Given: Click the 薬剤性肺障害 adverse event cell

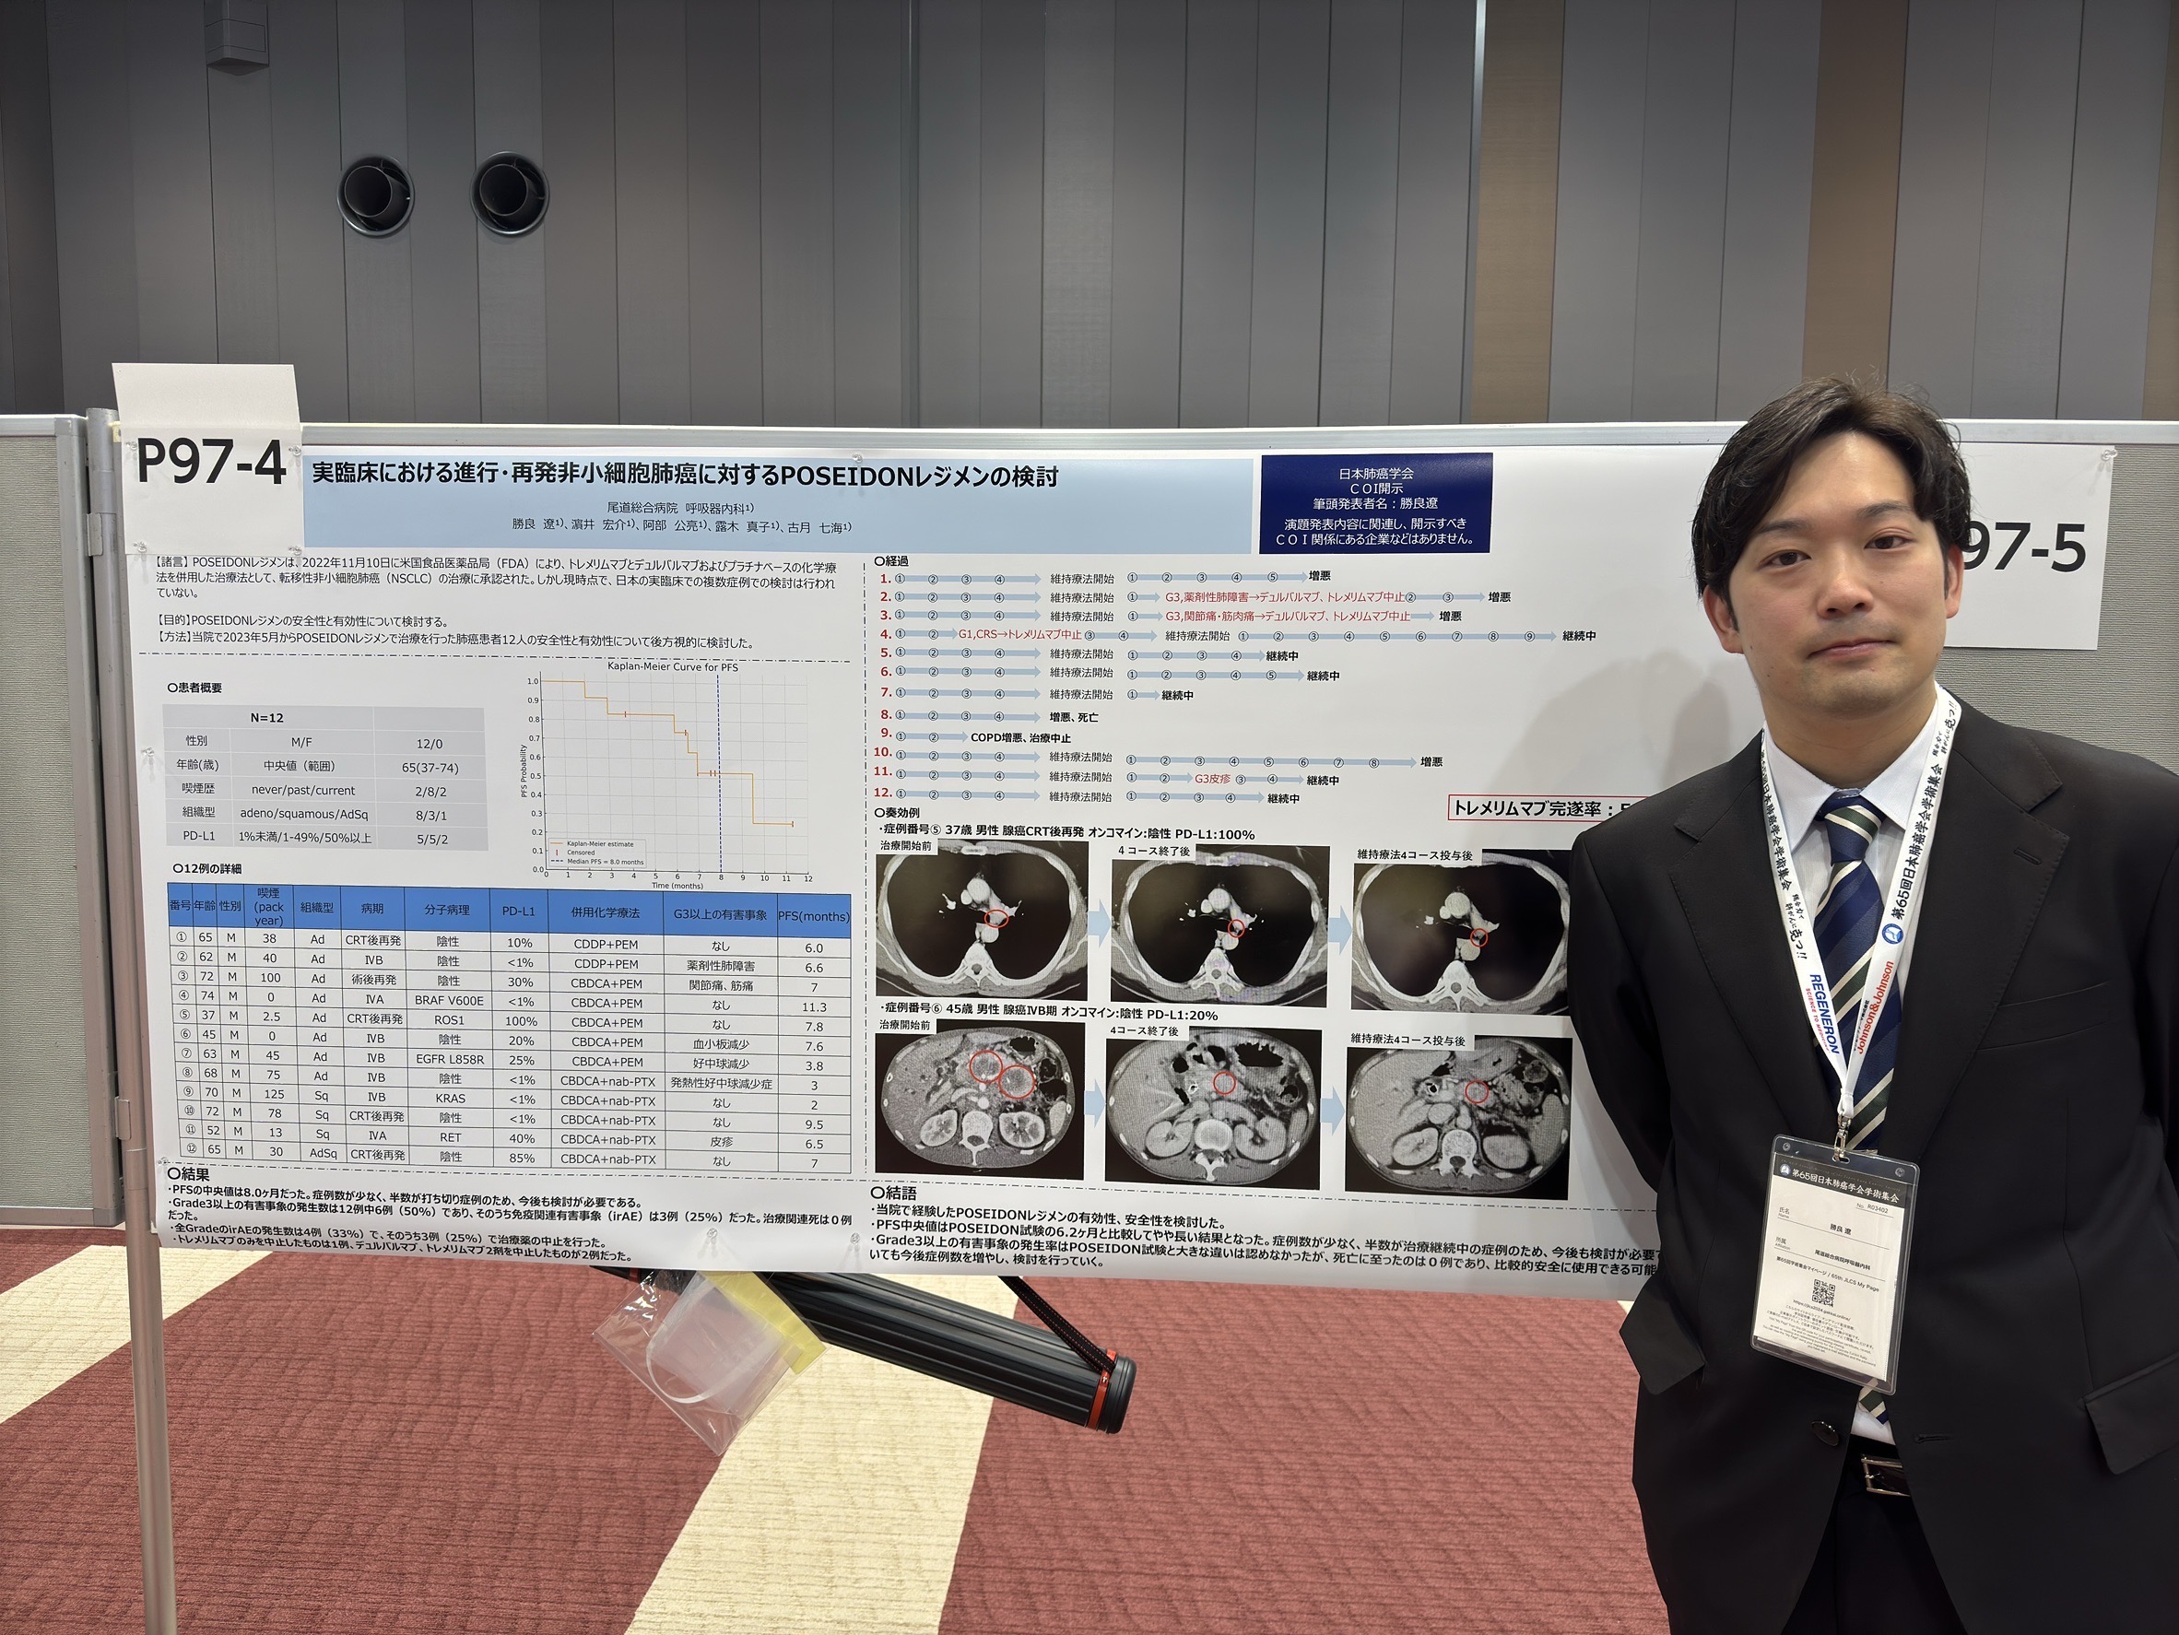Looking at the screenshot, I should pyautogui.click(x=720, y=966).
